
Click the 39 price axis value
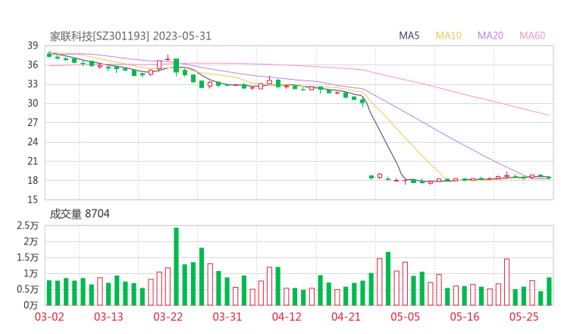pos(33,46)
